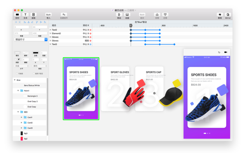
Task: Toggle the shadow checkbox beside 阴影
Action: click(x=15, y=59)
